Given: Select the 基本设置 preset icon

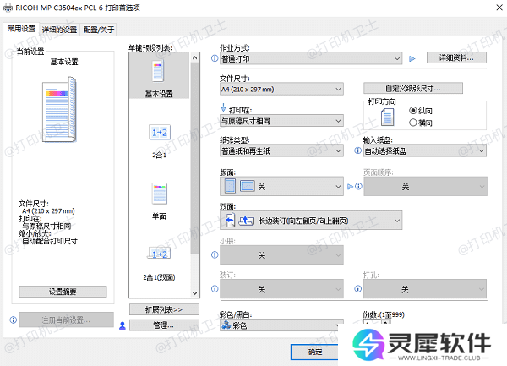Looking at the screenshot, I should (x=158, y=70).
